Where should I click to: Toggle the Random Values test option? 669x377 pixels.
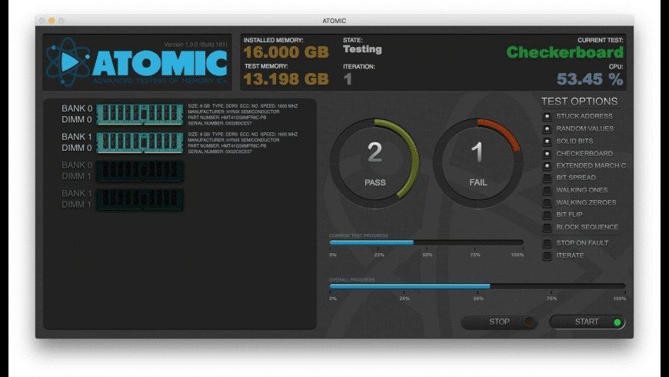547,128
